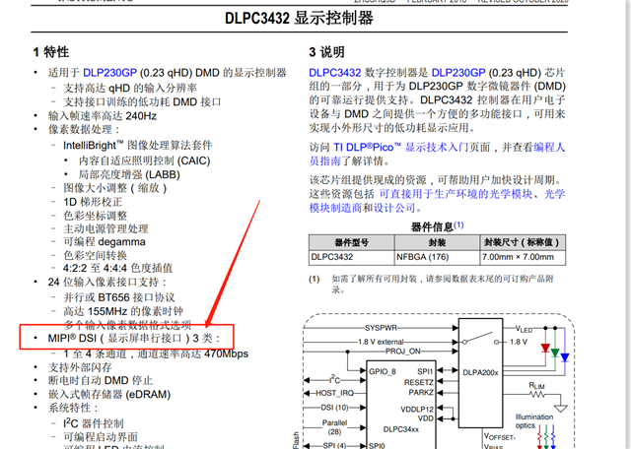
Task: Click the bullet 嵌入式帧存储器 (eDRAM)
Action: coord(109,395)
